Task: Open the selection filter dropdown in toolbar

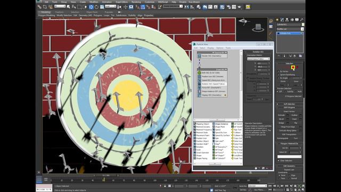Action: click(60, 6)
